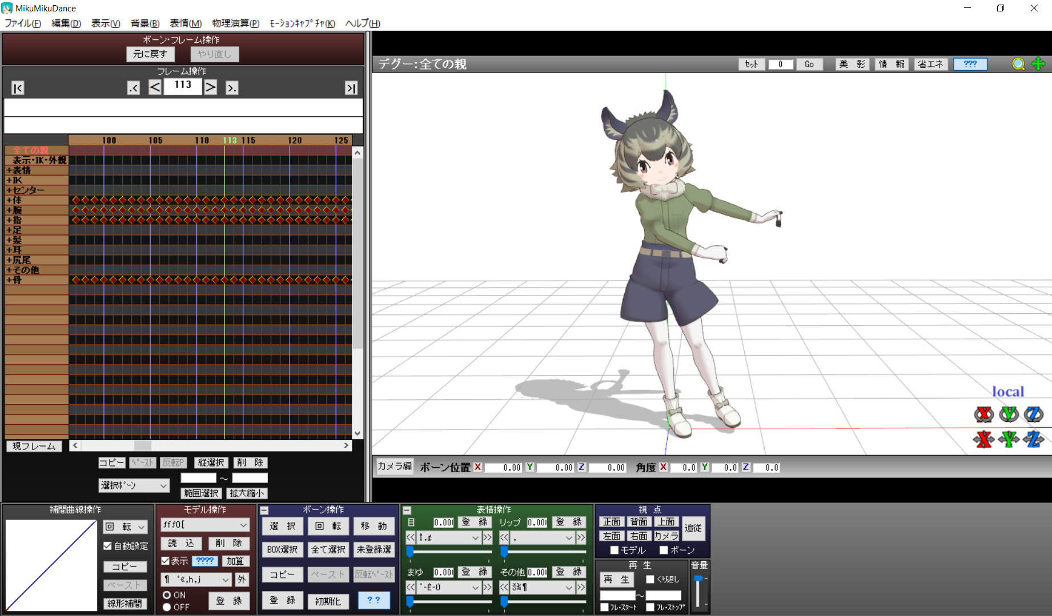Click the red X move axis icon
Viewport: 1052px width, 616px height.
983,439
